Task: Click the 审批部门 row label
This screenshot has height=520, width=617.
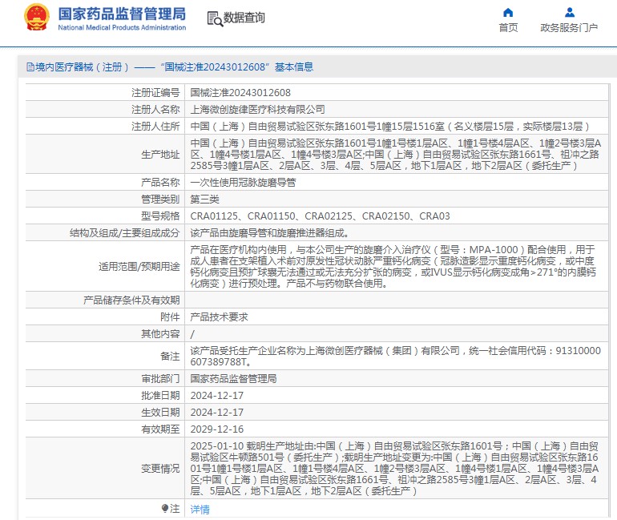Action: coord(160,379)
